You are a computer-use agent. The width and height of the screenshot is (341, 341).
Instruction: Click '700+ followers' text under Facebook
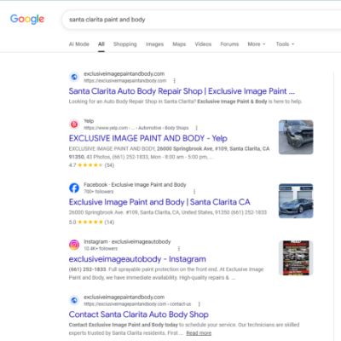99,192
